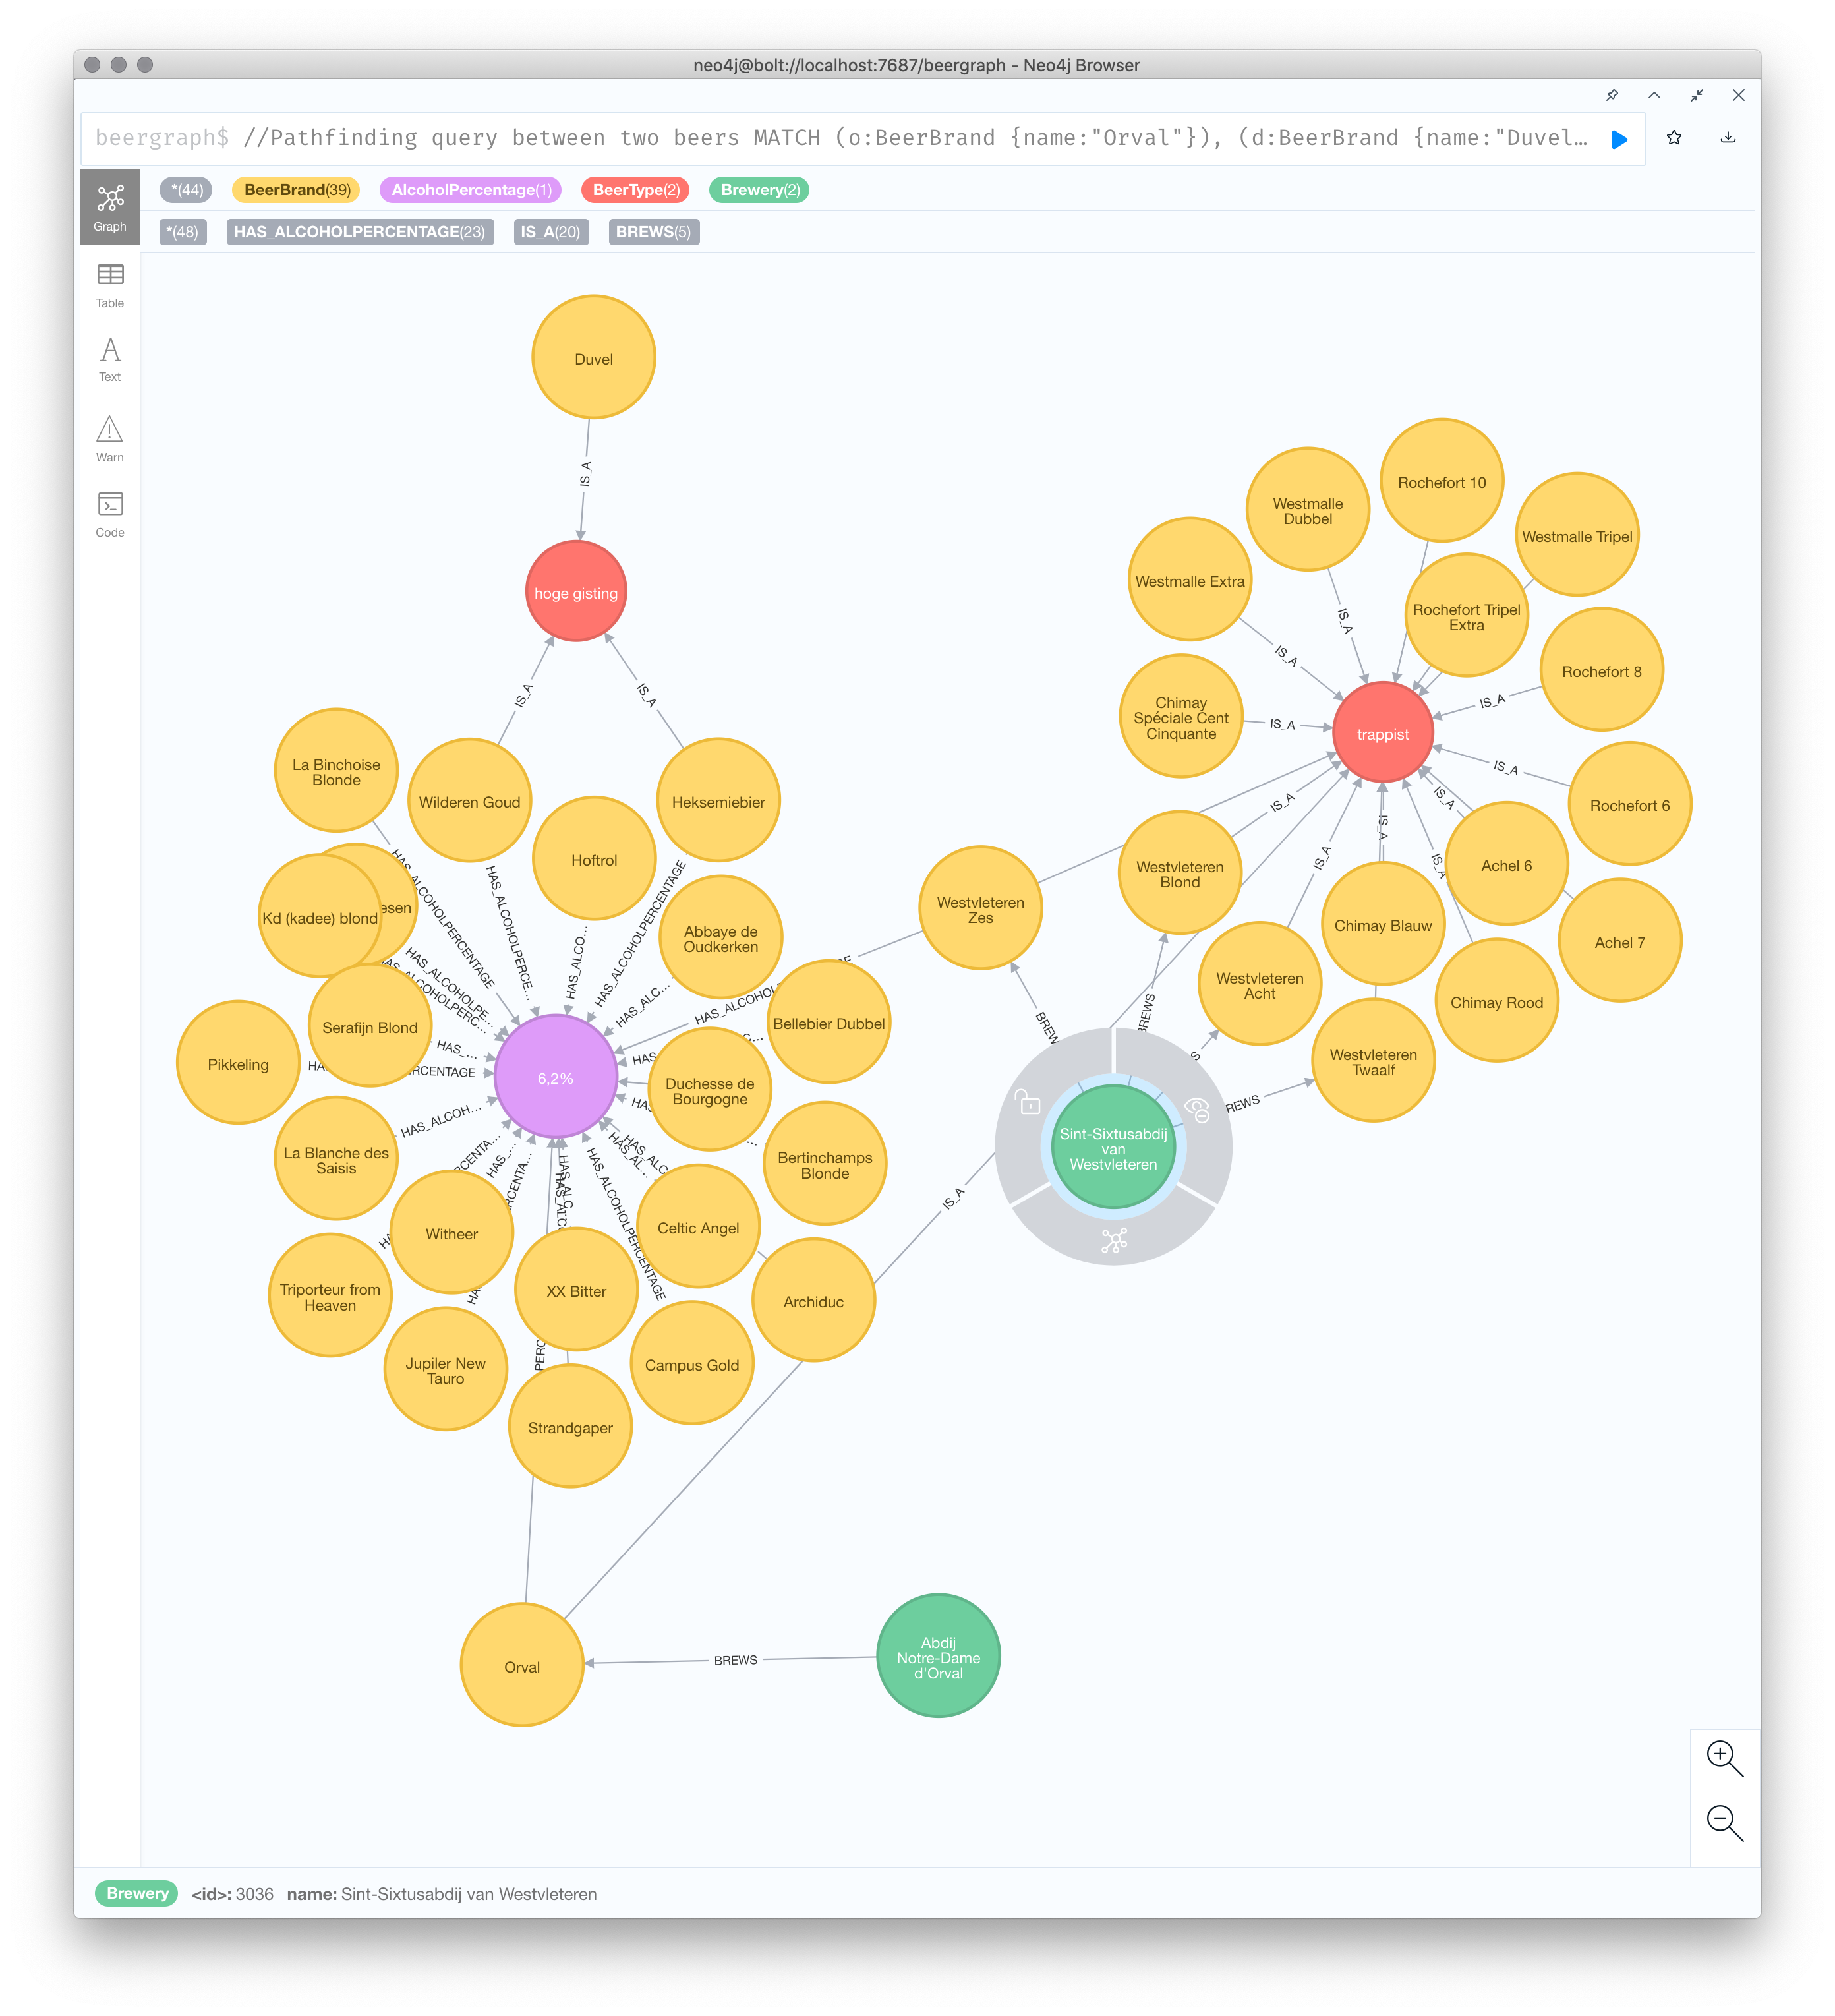This screenshot has width=1835, height=2016.
Task: Select the Westvleteren Zes node
Action: point(980,909)
